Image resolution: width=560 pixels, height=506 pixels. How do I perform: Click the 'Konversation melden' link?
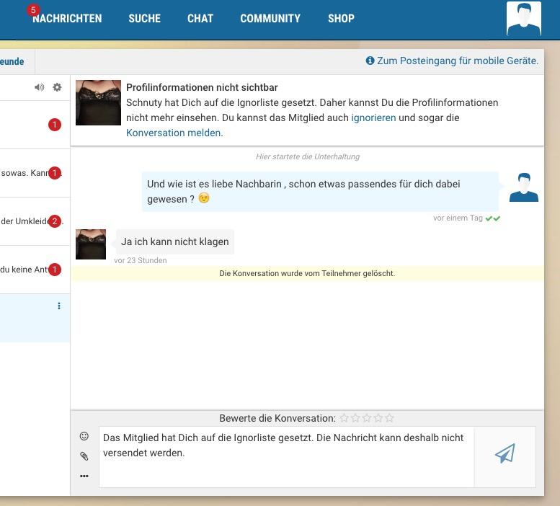point(174,133)
